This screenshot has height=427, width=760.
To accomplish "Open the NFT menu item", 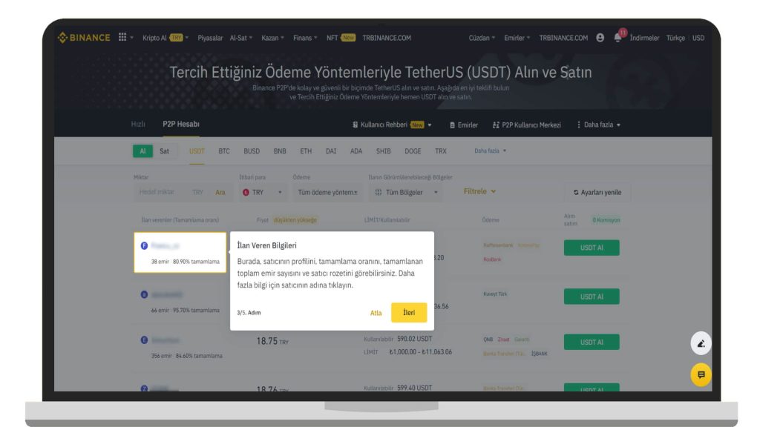I will [340, 38].
